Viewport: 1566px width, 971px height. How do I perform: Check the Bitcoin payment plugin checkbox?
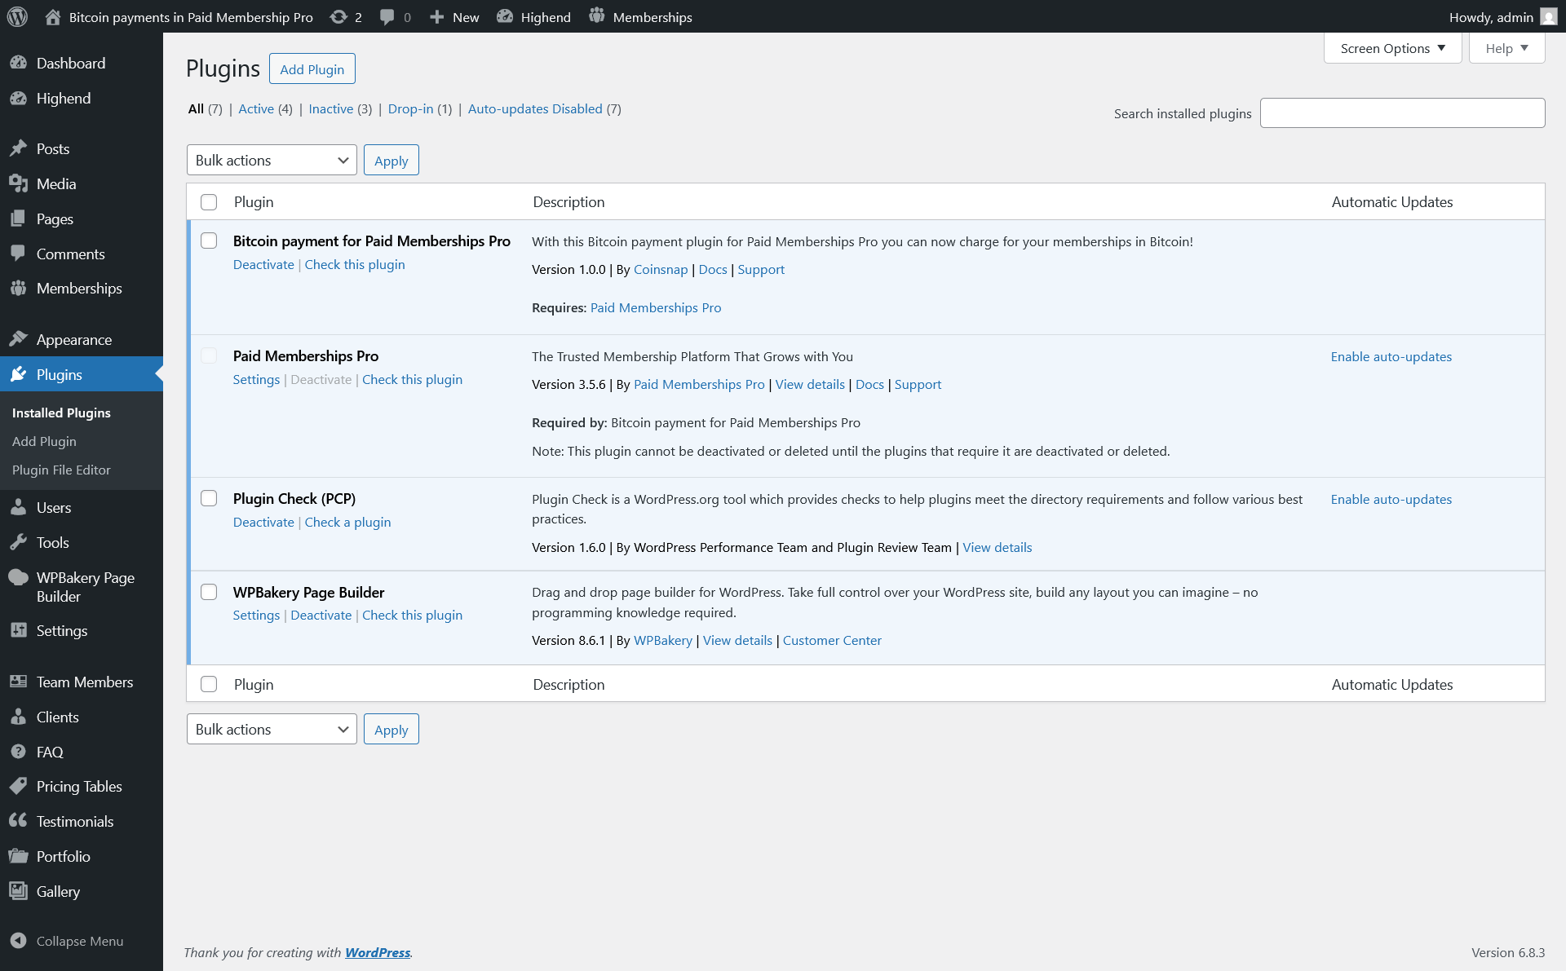click(x=209, y=241)
